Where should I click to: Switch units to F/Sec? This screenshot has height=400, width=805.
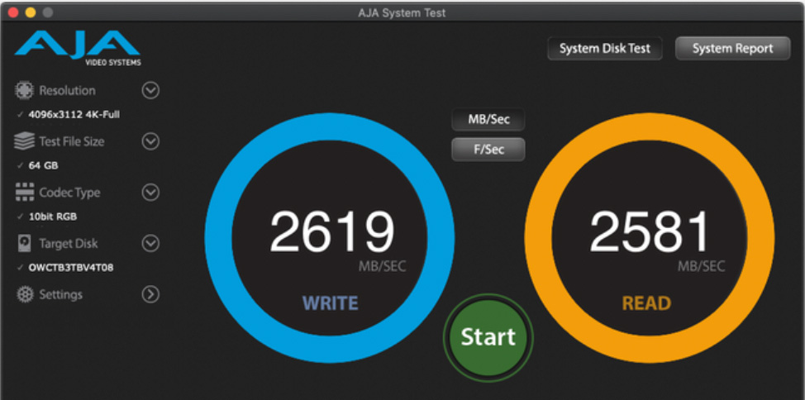click(488, 150)
